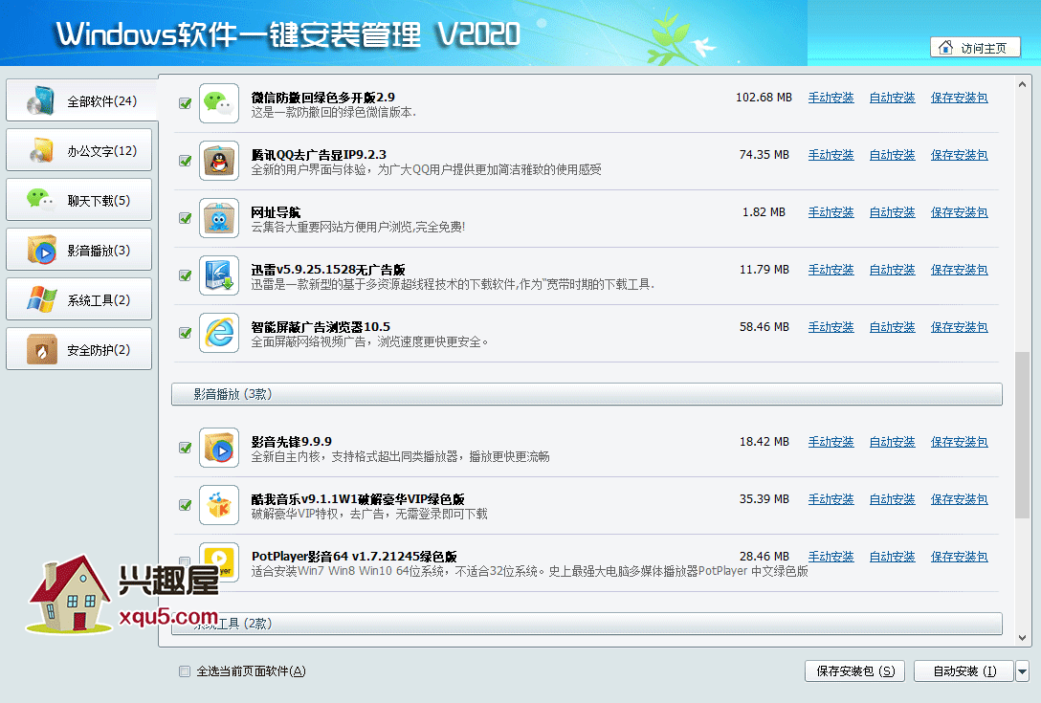
Task: Uncheck the 影音先锋9.9.9 checkbox
Action: coord(186,448)
